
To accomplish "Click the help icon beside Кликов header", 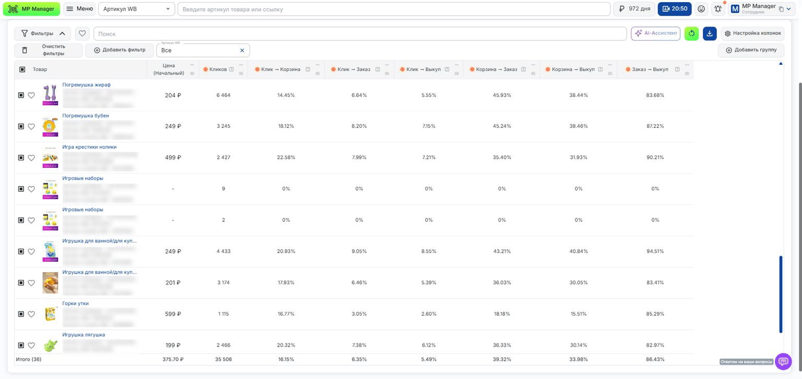I will tap(231, 69).
